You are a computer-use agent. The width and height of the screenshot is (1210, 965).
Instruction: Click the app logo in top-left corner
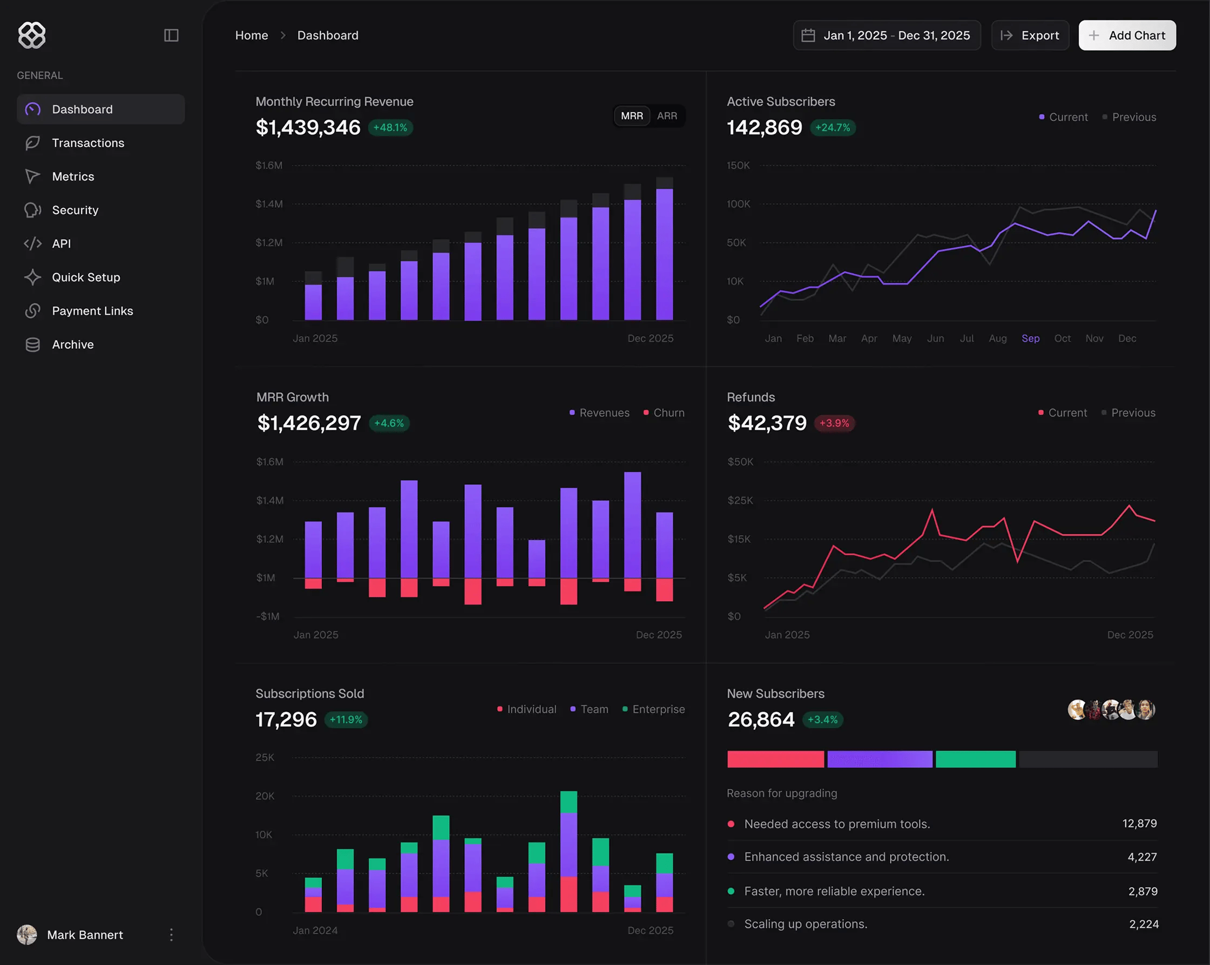(32, 35)
